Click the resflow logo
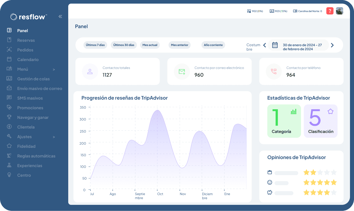The height and width of the screenshot is (211, 354). tap(29, 17)
